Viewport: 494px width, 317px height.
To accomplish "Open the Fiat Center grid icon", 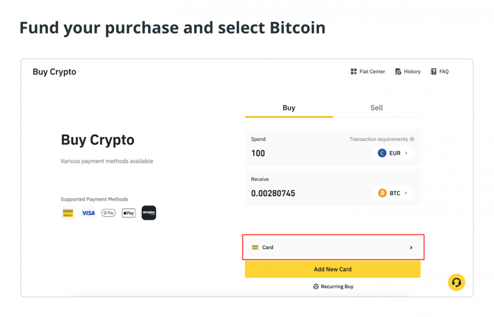I will point(354,71).
